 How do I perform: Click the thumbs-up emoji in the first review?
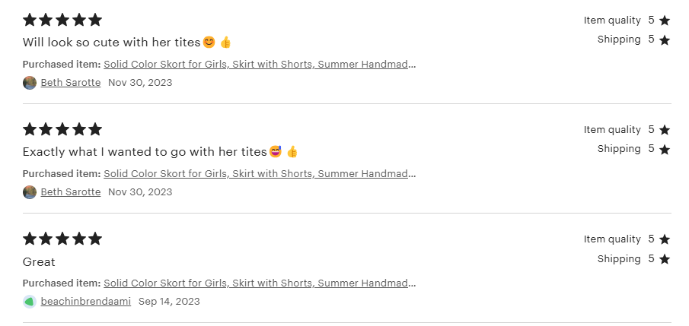pos(225,43)
